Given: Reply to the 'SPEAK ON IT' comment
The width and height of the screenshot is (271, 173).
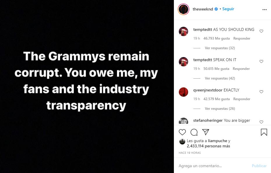Looking at the screenshot, I should 241,69.
